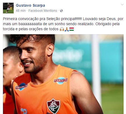Click the green grass area in photo
The width and height of the screenshot is (126, 114).
tap(113, 98)
